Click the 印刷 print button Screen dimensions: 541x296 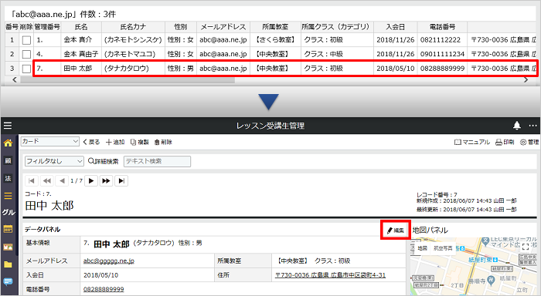pos(505,142)
